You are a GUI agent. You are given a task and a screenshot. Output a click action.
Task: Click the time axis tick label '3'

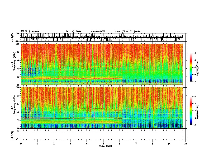pos(70,144)
